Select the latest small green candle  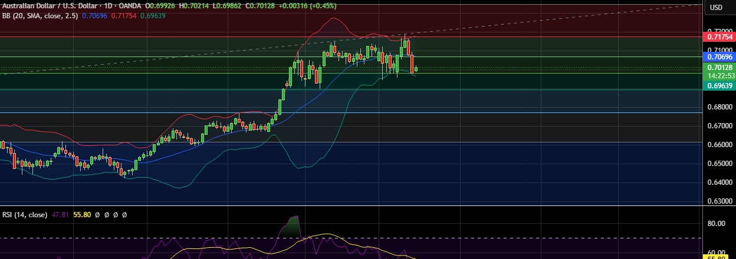click(416, 69)
